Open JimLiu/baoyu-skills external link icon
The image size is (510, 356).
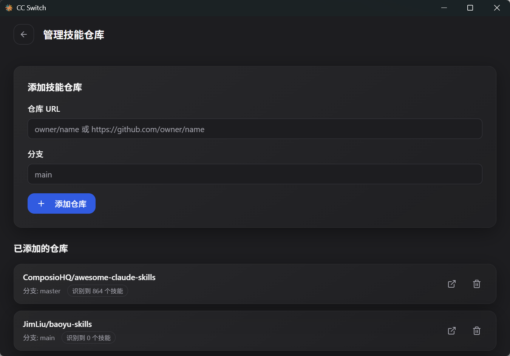point(452,331)
